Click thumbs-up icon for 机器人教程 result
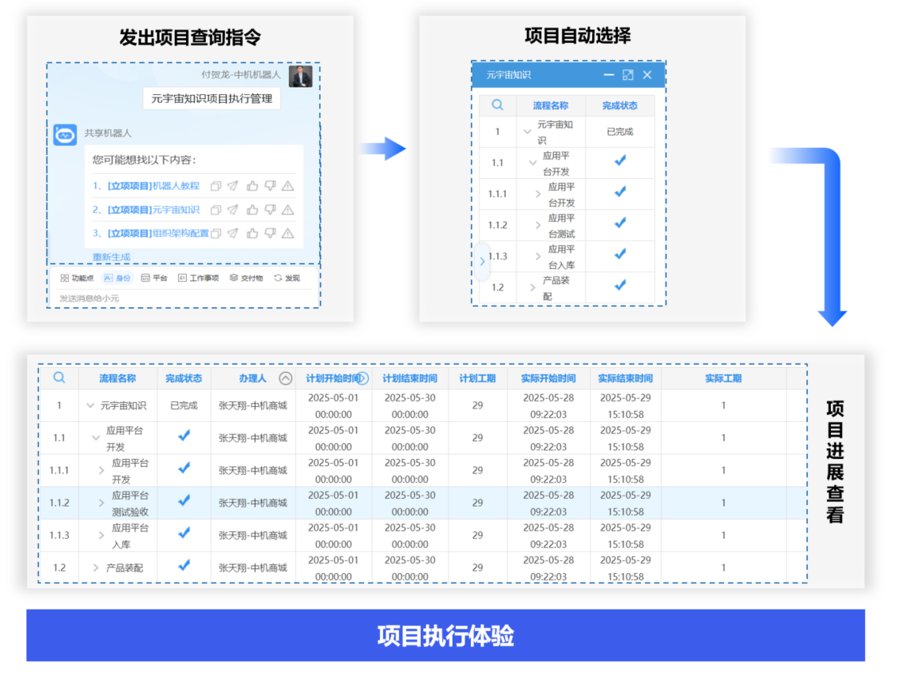 pos(252,186)
